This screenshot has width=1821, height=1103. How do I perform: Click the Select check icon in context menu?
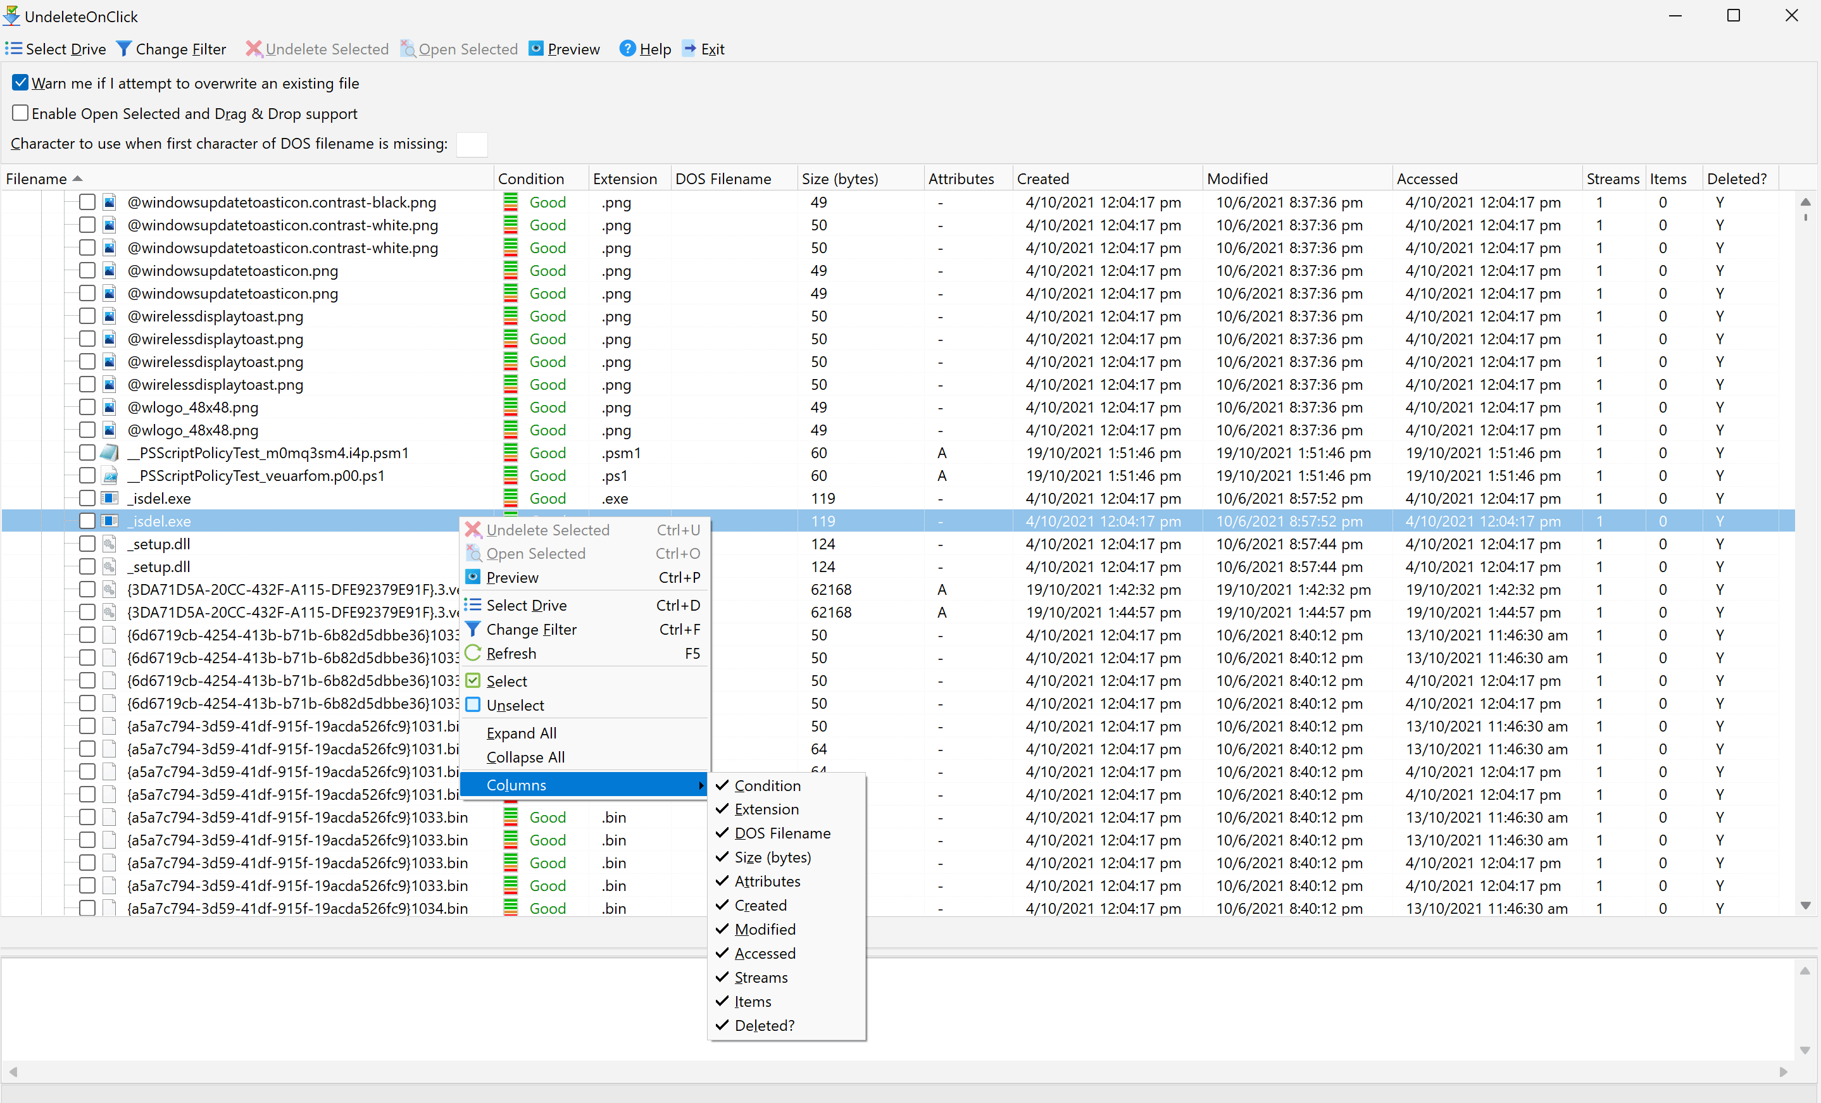point(473,680)
